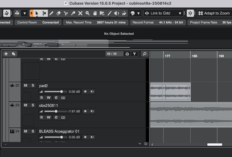This screenshot has height=157, width=232.
Task: Open the Adapt to Zoom grid type menu
Action: 214,13
